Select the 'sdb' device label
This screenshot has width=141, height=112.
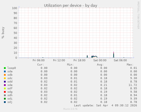(10, 75)
